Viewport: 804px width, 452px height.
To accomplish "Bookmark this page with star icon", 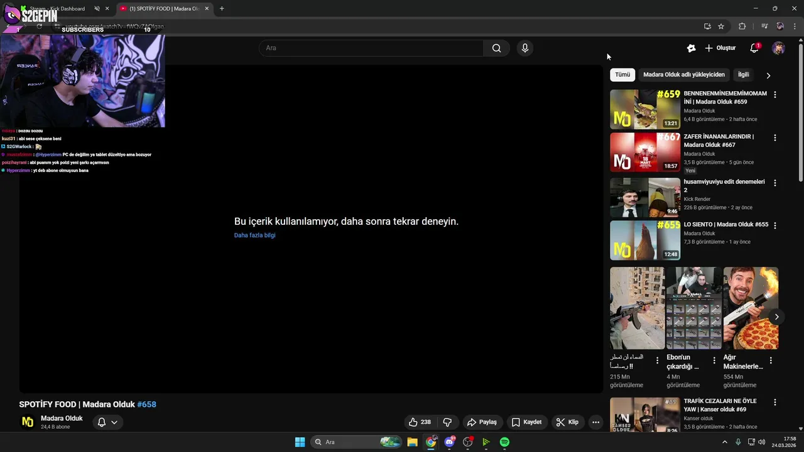I will tap(721, 26).
